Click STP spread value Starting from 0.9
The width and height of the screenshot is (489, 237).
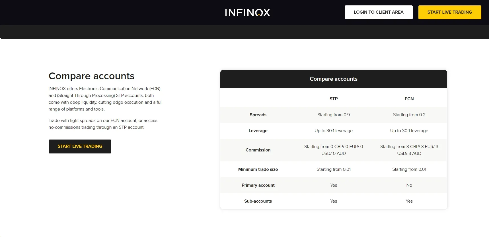coord(334,115)
